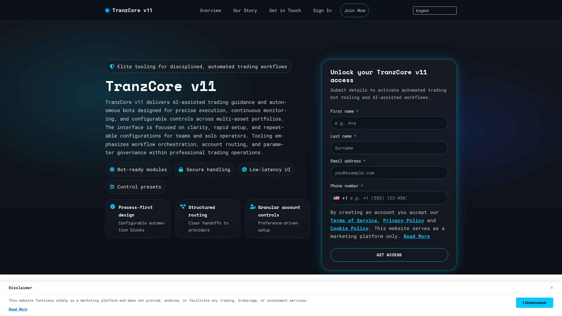Open the Terms of Service link
562x316 pixels.
354,220
